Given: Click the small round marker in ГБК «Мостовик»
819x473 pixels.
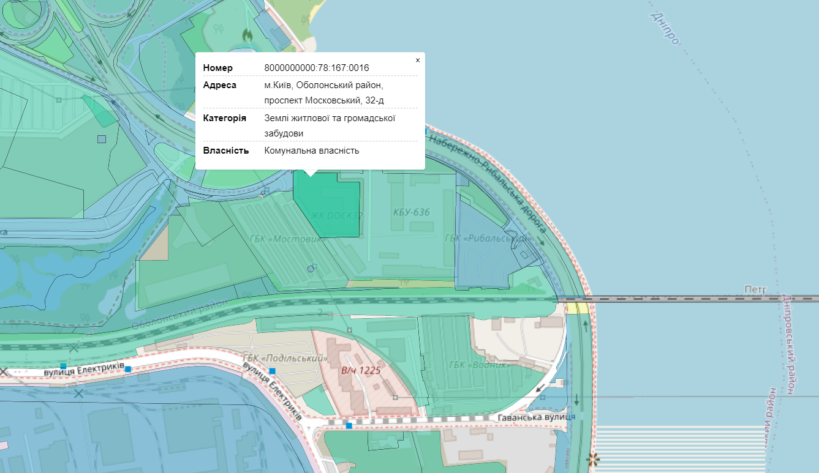Looking at the screenshot, I should [x=311, y=269].
